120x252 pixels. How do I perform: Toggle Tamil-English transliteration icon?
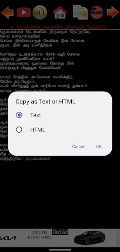pyautogui.click(x=40, y=12)
